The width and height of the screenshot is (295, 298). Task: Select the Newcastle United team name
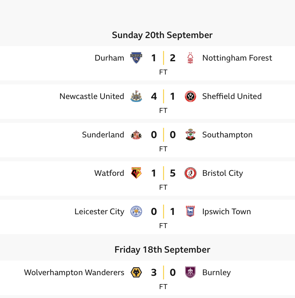click(x=92, y=96)
